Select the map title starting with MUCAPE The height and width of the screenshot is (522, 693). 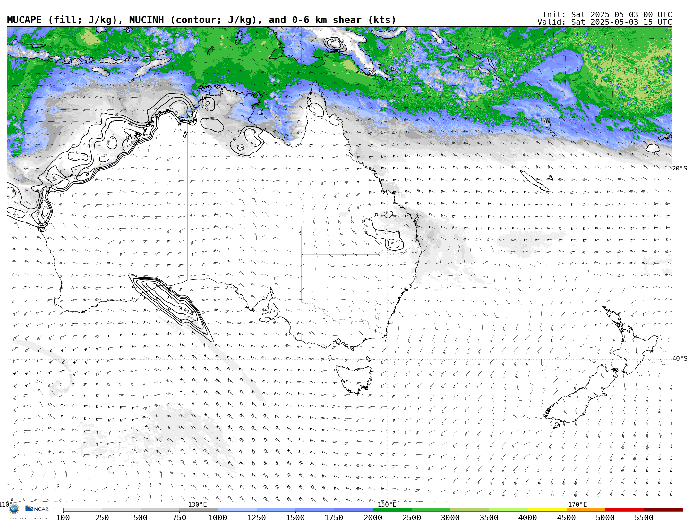pos(201,20)
